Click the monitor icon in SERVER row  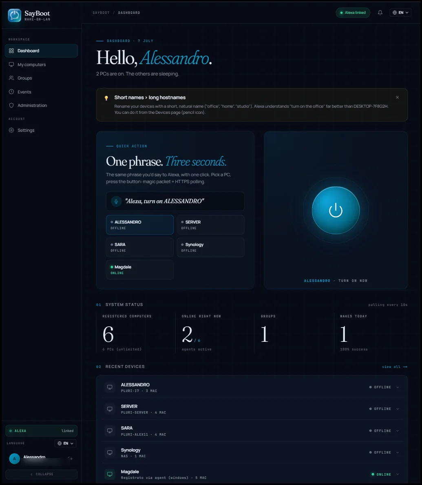110,409
